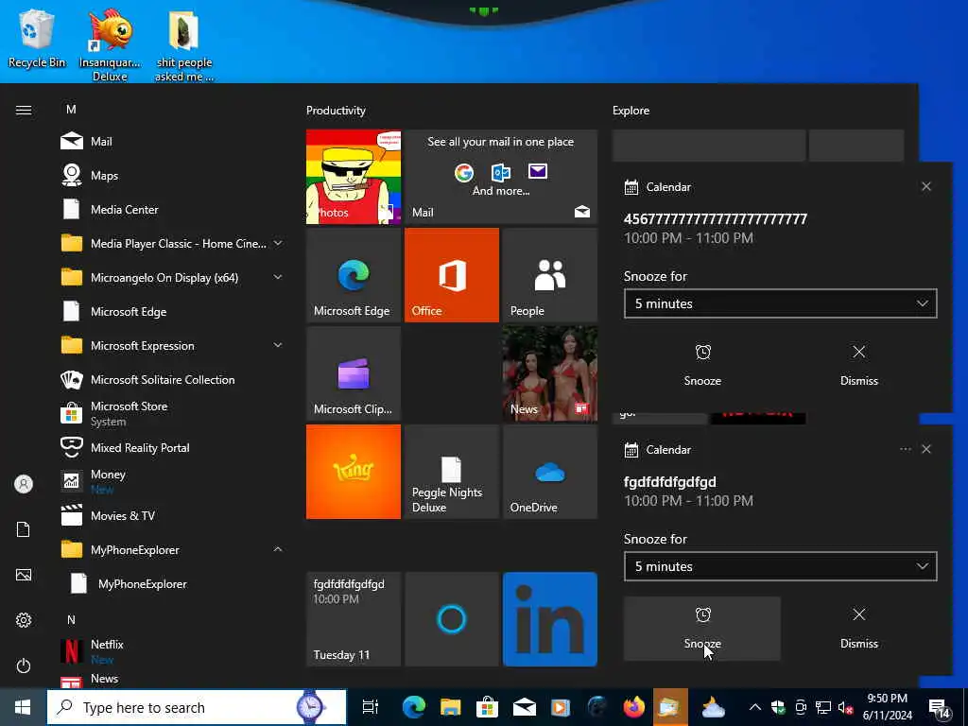The image size is (968, 726).
Task: Dismiss the 4567777 calendar reminder
Action: [858, 365]
